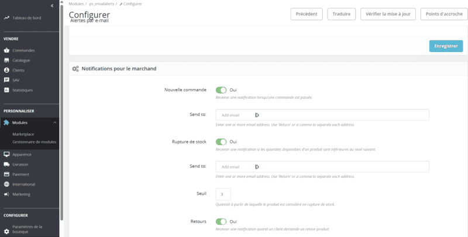The height and width of the screenshot is (237, 468).
Task: Click the Clients person icon
Action: coord(6,70)
